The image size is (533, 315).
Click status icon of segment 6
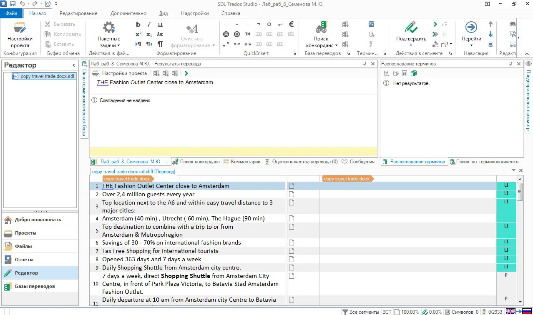(x=292, y=242)
